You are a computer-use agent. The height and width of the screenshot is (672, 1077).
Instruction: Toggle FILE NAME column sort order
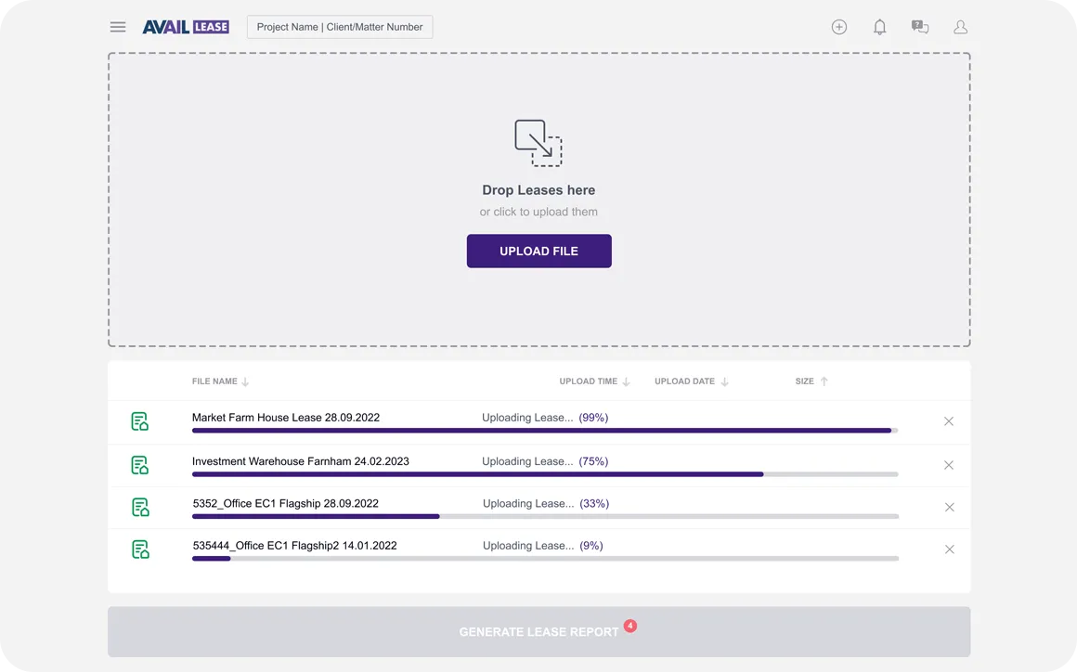pos(244,381)
